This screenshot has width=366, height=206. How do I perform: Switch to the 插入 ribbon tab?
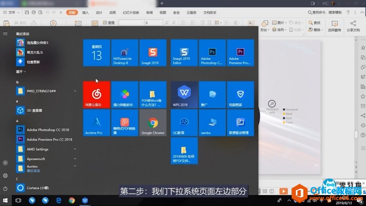[86, 13]
